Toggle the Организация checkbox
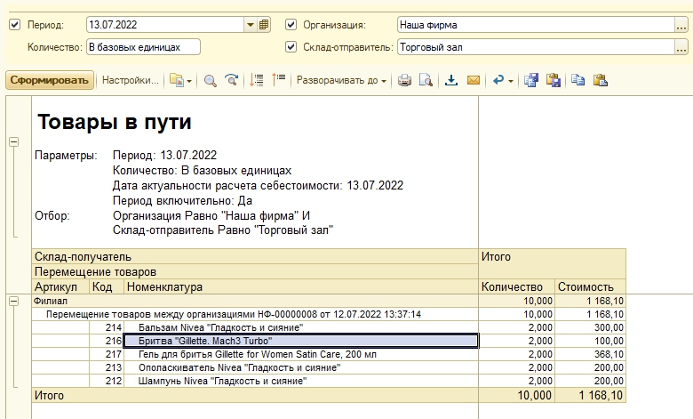This screenshot has height=419, width=693. [x=291, y=25]
